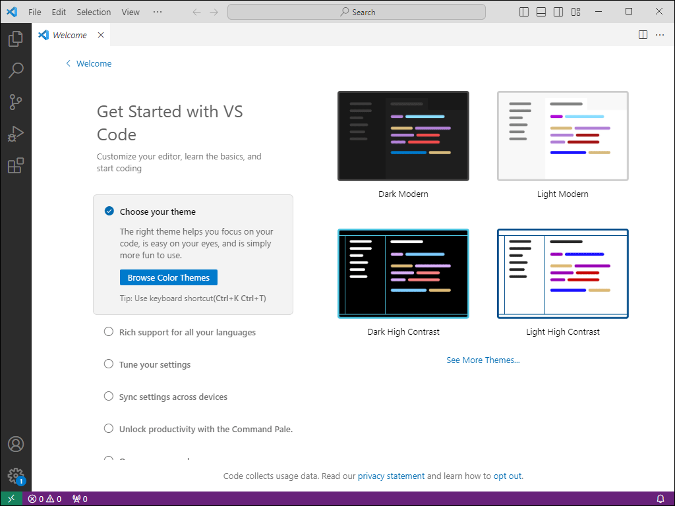Open the privacy statement link

392,476
